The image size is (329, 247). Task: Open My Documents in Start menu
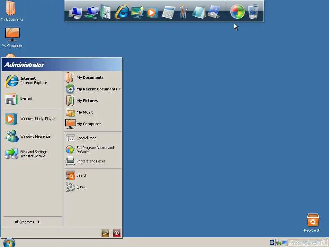pyautogui.click(x=93, y=78)
